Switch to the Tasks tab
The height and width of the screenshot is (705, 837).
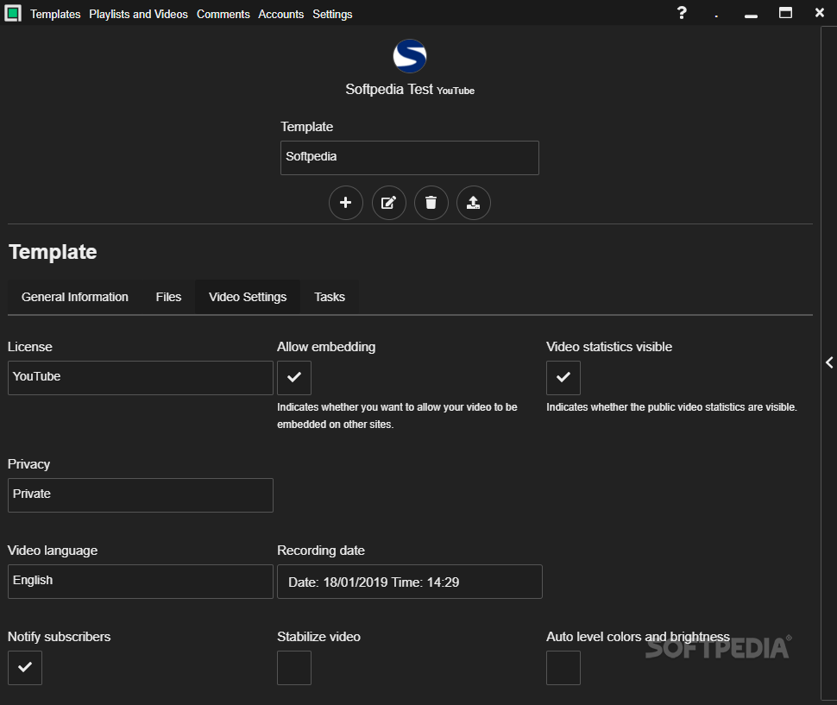(330, 297)
